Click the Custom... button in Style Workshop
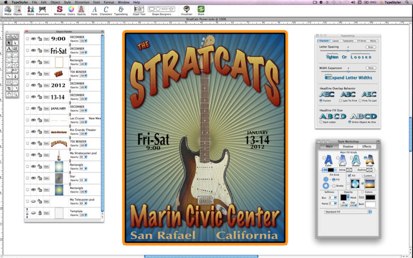Image resolution: width=413 pixels, height=258 pixels. click(x=369, y=176)
